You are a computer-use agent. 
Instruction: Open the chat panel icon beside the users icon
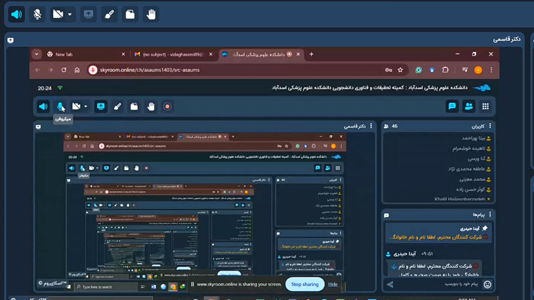click(452, 106)
